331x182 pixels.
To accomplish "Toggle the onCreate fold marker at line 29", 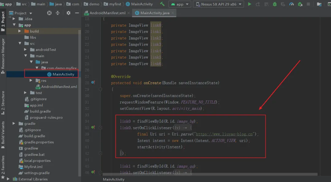I will click(x=101, y=89).
